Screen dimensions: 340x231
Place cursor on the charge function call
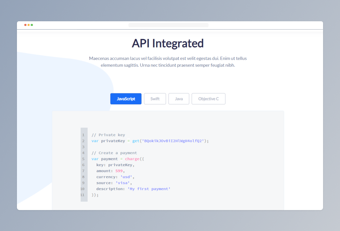(132, 159)
